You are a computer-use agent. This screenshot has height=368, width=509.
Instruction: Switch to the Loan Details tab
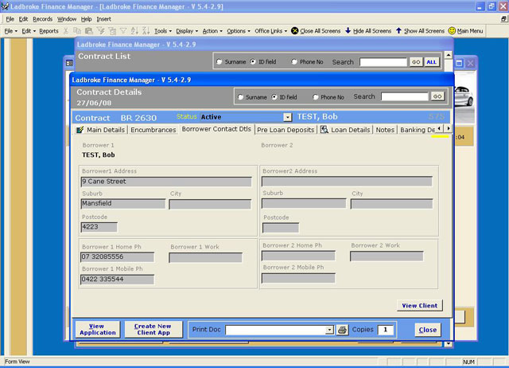345,130
